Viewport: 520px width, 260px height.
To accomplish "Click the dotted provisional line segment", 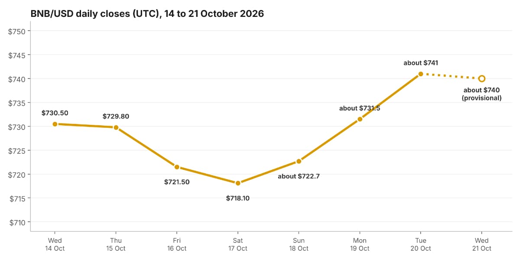I will click(x=451, y=76).
